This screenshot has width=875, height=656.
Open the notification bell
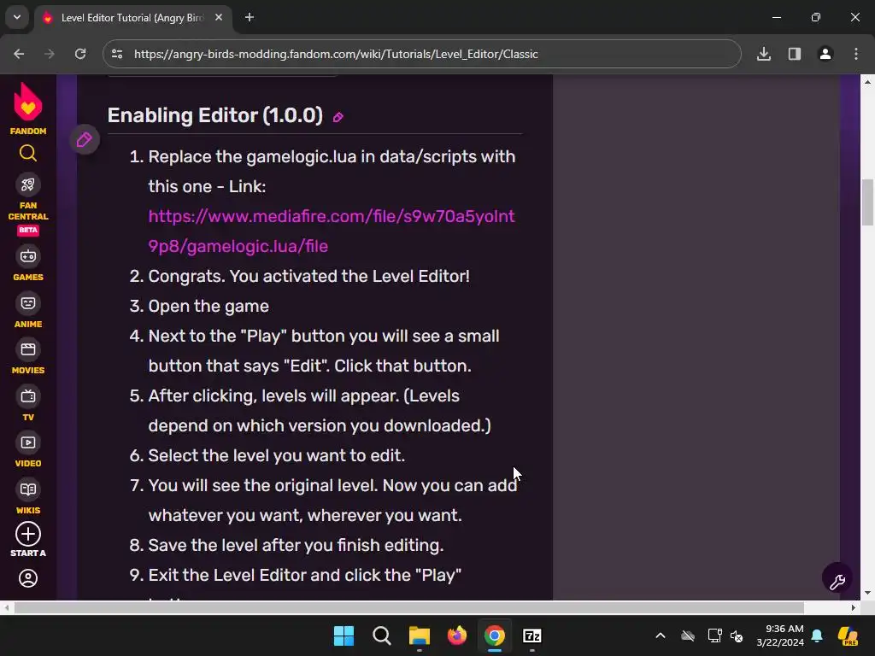click(x=817, y=635)
